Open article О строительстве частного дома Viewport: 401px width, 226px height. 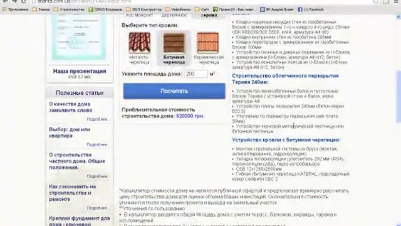[x=77, y=161]
